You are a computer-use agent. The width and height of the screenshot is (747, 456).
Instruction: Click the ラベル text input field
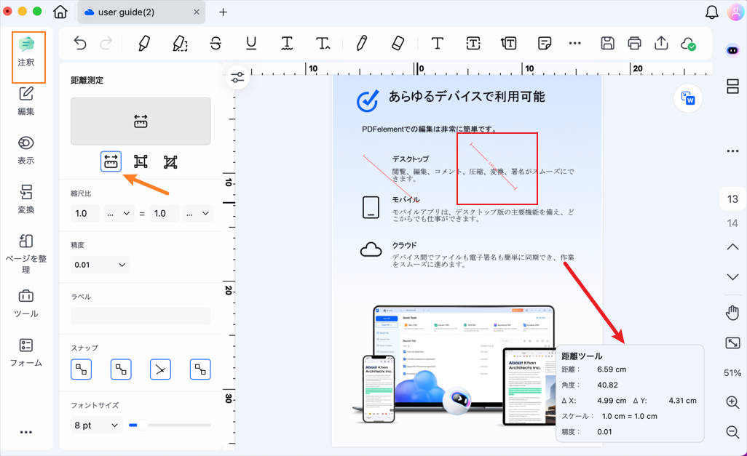coord(141,316)
